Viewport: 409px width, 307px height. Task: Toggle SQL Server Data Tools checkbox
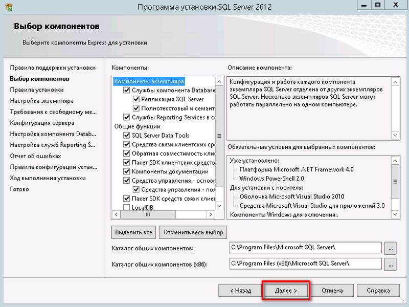click(x=126, y=135)
